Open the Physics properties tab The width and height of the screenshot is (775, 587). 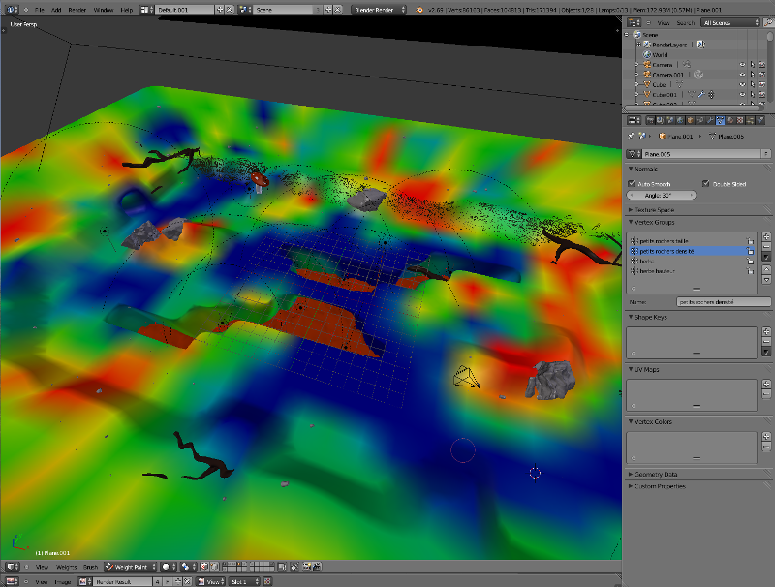point(760,120)
